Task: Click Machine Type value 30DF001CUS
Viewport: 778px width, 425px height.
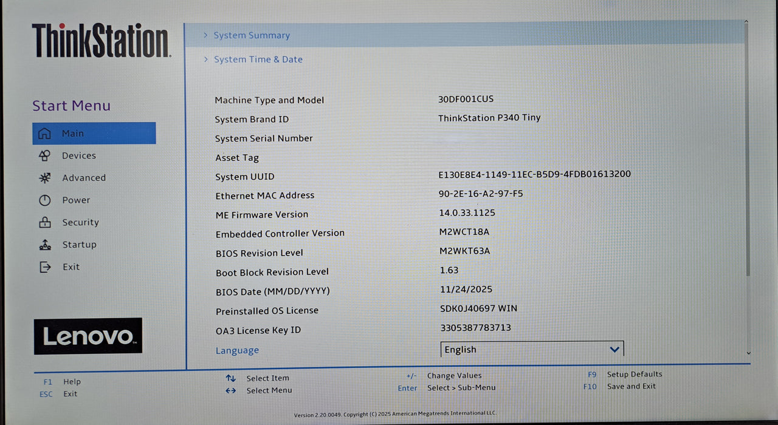Action: (466, 99)
